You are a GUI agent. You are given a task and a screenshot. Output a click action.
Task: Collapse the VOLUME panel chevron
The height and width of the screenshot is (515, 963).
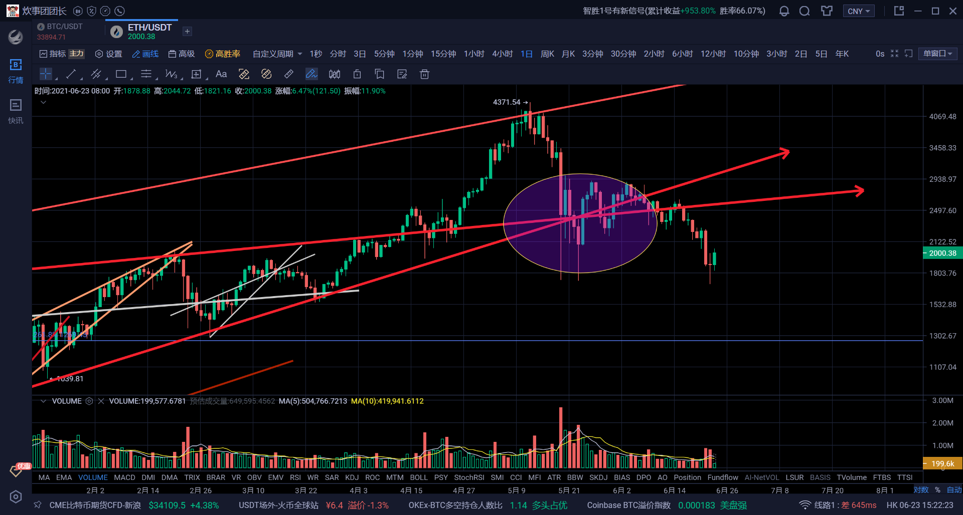pos(43,401)
